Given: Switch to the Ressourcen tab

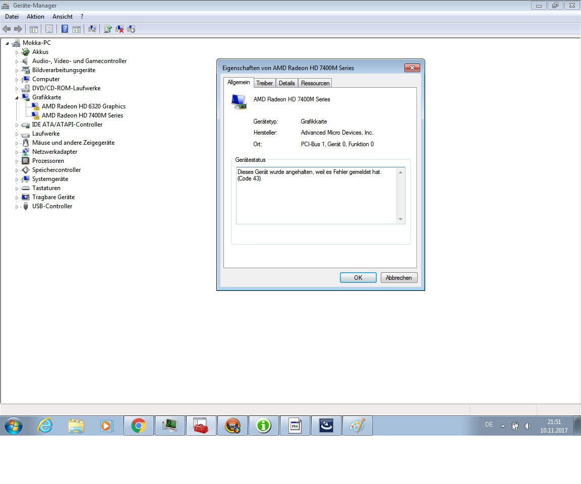Looking at the screenshot, I should [x=315, y=83].
